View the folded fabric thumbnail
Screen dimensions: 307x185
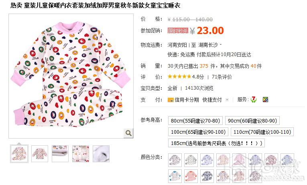coord(60,154)
